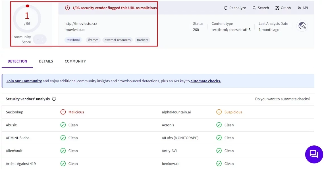324x169 pixels.
Task: Click the Suspicious verdict text for alphaMountain.ai
Action: coord(233,112)
